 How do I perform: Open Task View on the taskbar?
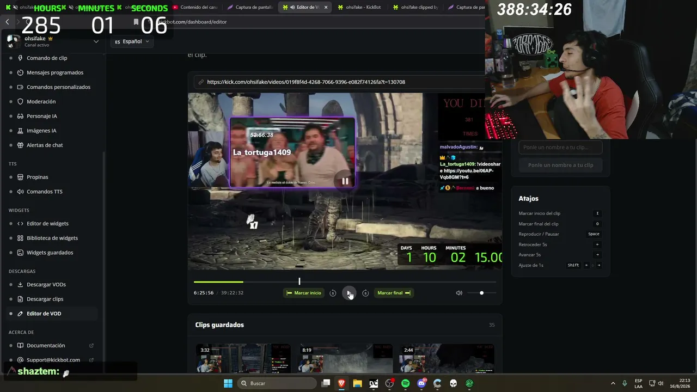coord(326,383)
